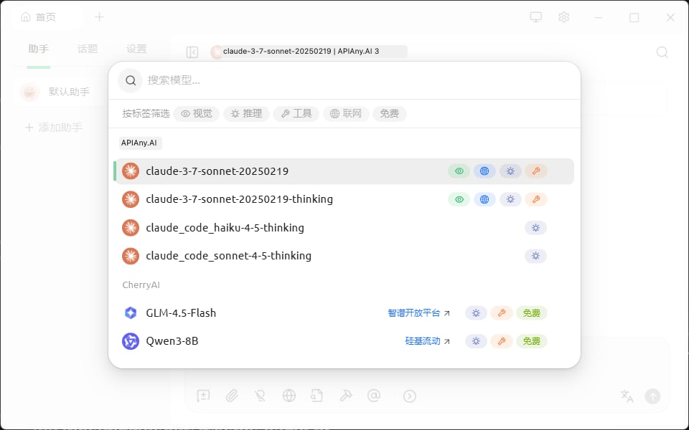Click web globe badge on claude-3-7-sonnet-20250219
The image size is (689, 430).
[x=484, y=171]
